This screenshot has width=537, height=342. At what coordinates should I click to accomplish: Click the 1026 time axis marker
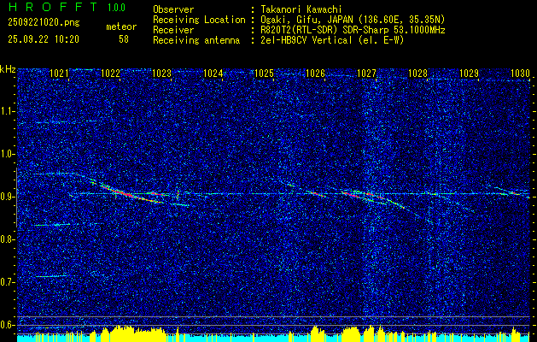pos(315,73)
